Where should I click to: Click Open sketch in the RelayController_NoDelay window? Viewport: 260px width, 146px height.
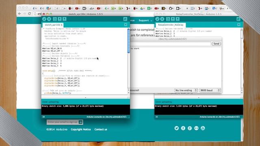(x=173, y=19)
